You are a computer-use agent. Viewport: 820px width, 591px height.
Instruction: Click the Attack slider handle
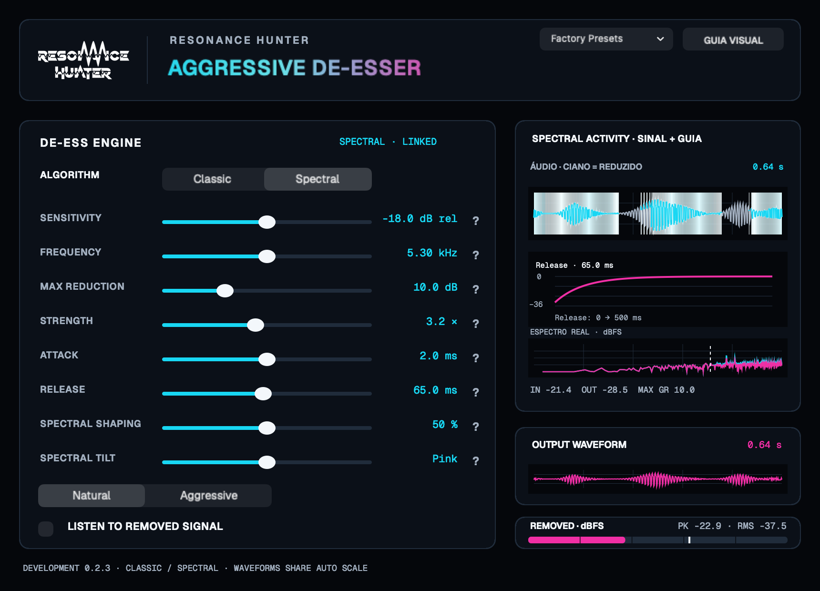coord(267,359)
